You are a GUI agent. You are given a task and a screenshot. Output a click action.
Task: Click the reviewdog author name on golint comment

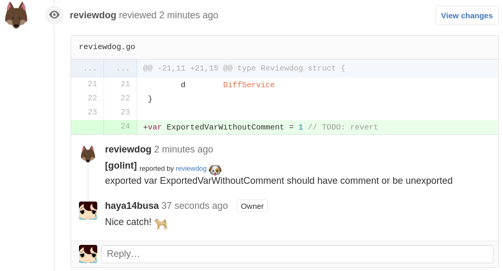click(128, 149)
